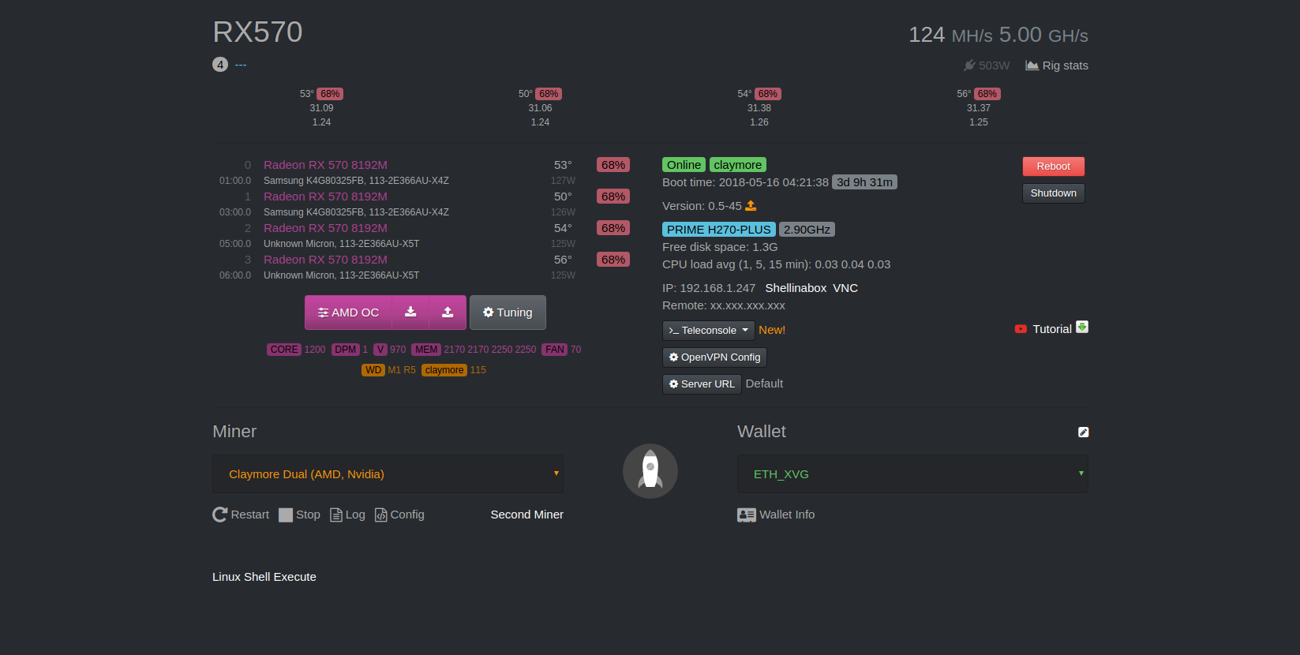
Task: Click the 68% fan badge for GPU 3 row
Action: coord(613,260)
